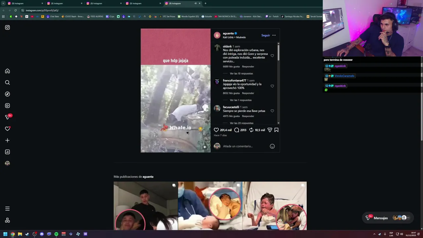Reply to francofontana477's comment
The width and height of the screenshot is (423, 238).
click(x=248, y=93)
